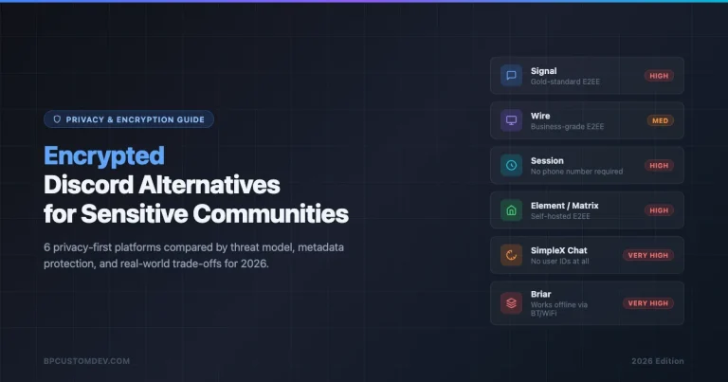Click VERY HIGH badge on SimpleX Chat card

click(648, 255)
